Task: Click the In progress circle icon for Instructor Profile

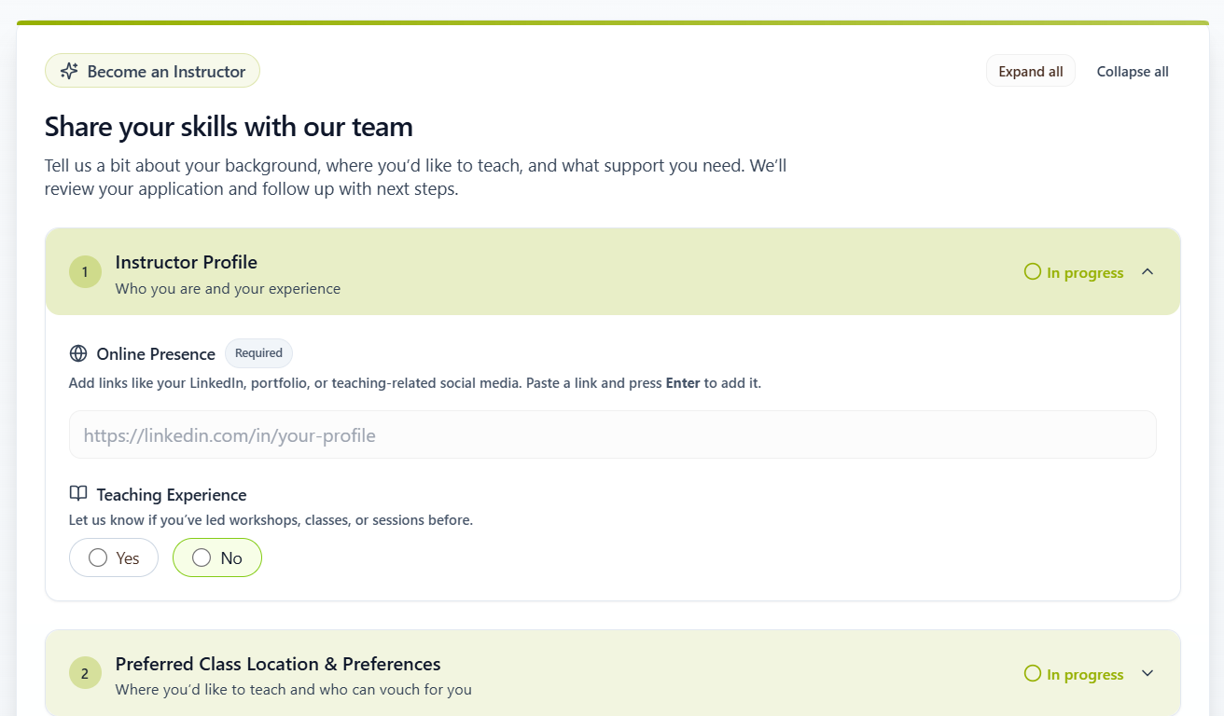Action: coord(1032,271)
